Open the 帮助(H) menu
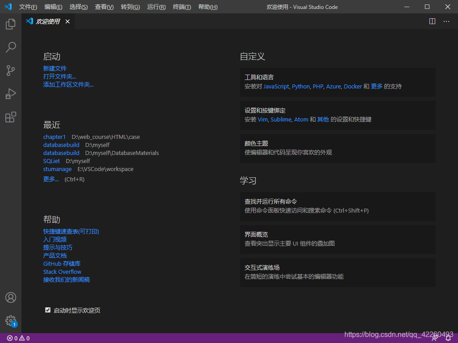 pos(208,7)
